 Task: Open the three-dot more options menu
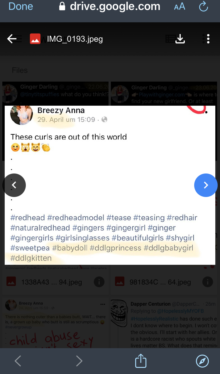[x=208, y=39]
